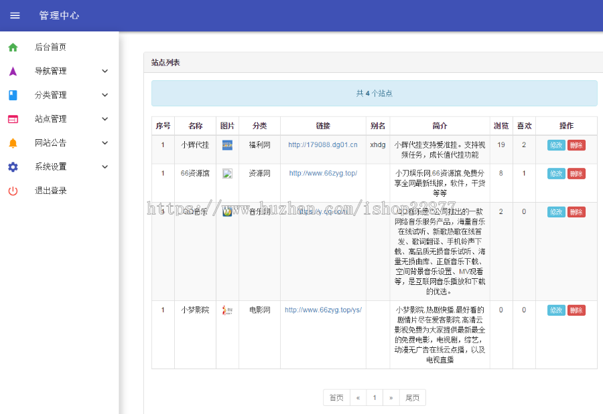
Task: Open 后台首页 in sidebar
Action: (x=50, y=47)
